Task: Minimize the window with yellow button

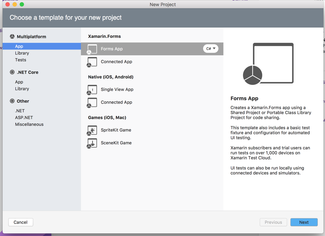Action: (15, 4)
